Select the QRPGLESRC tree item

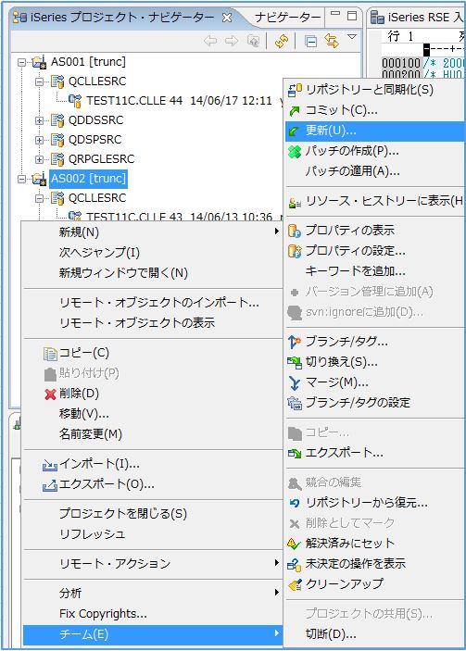click(101, 159)
